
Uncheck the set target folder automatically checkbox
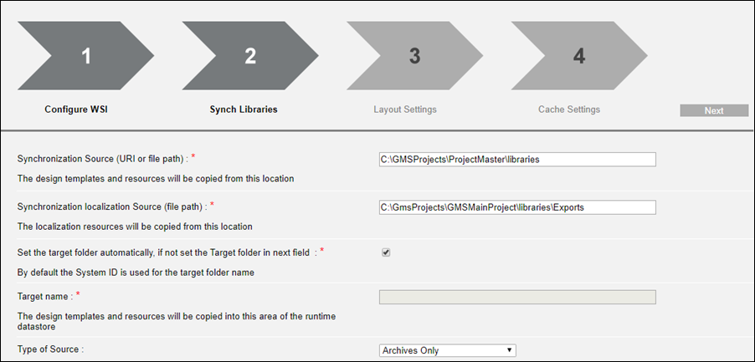coord(386,252)
